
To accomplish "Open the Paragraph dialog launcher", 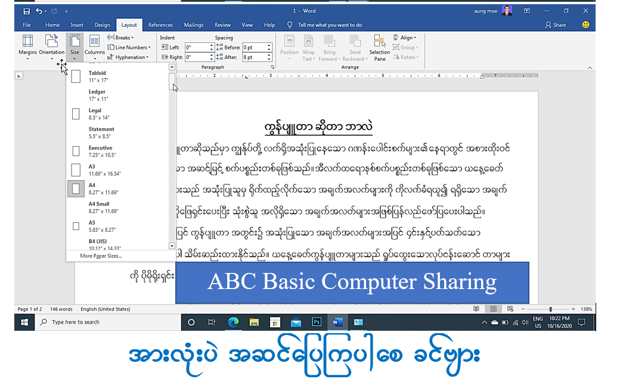I will pyautogui.click(x=272, y=67).
